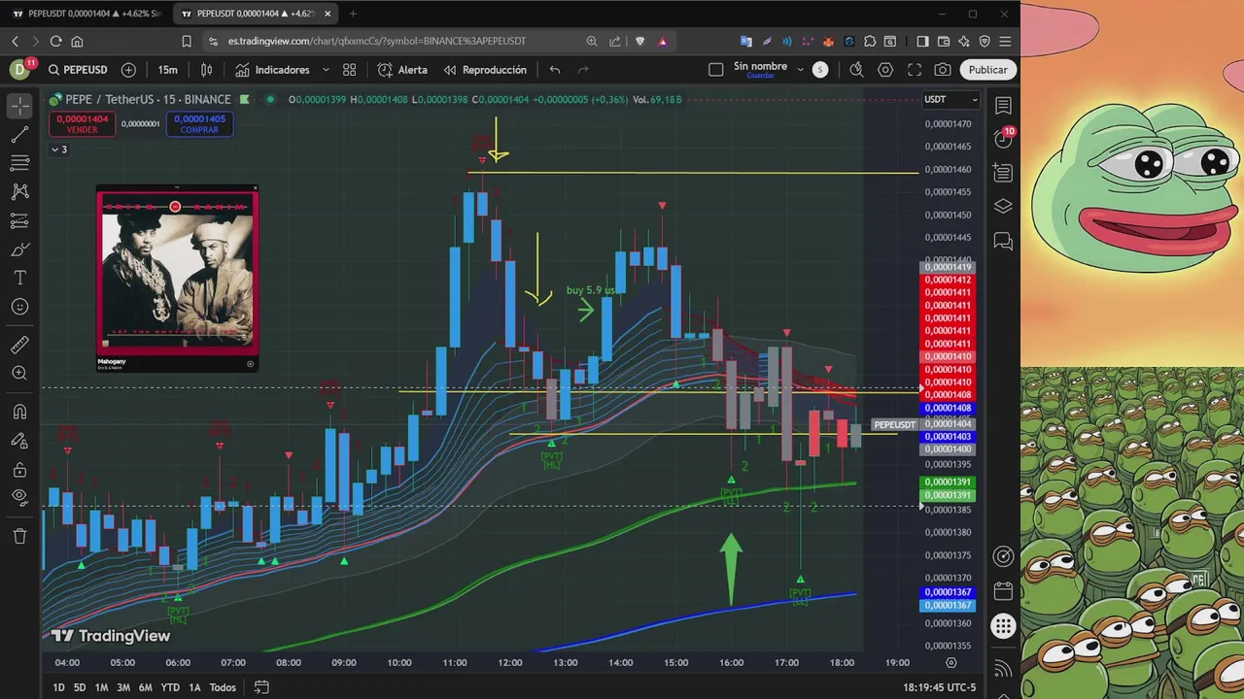Open the forecasting and measurement tools
Viewport: 1244px width, 699px height.
coord(19,221)
